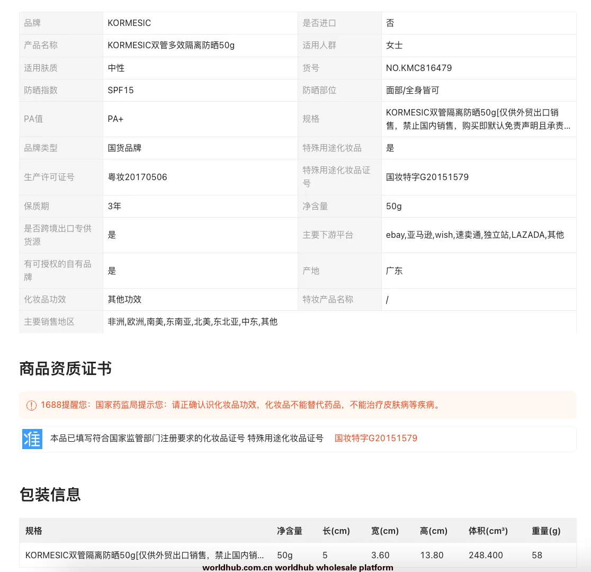Click the 品牌 label cell
The height and width of the screenshot is (572, 591).
[x=61, y=23]
